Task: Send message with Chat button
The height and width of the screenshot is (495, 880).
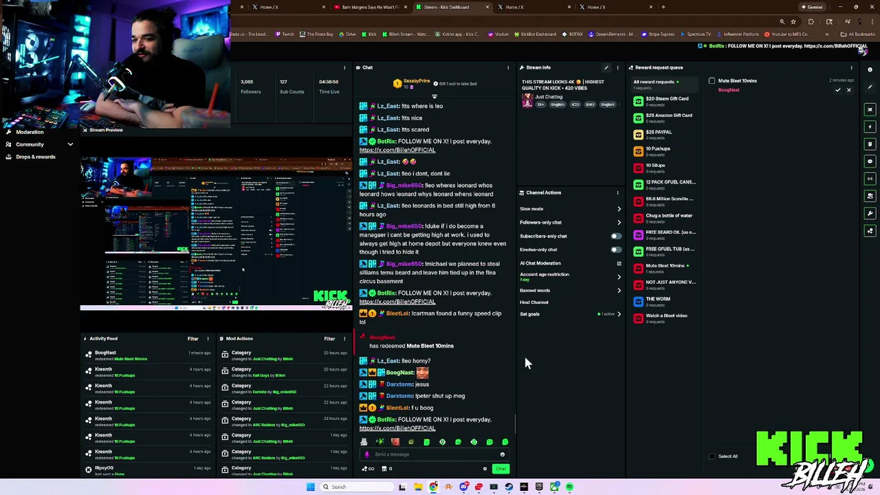Action: pyautogui.click(x=500, y=469)
